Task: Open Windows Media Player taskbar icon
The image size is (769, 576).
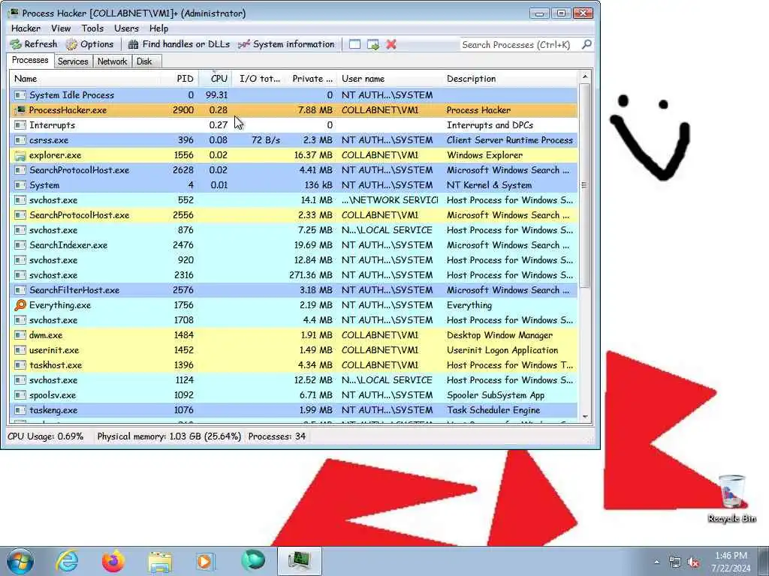Action: tap(205, 561)
